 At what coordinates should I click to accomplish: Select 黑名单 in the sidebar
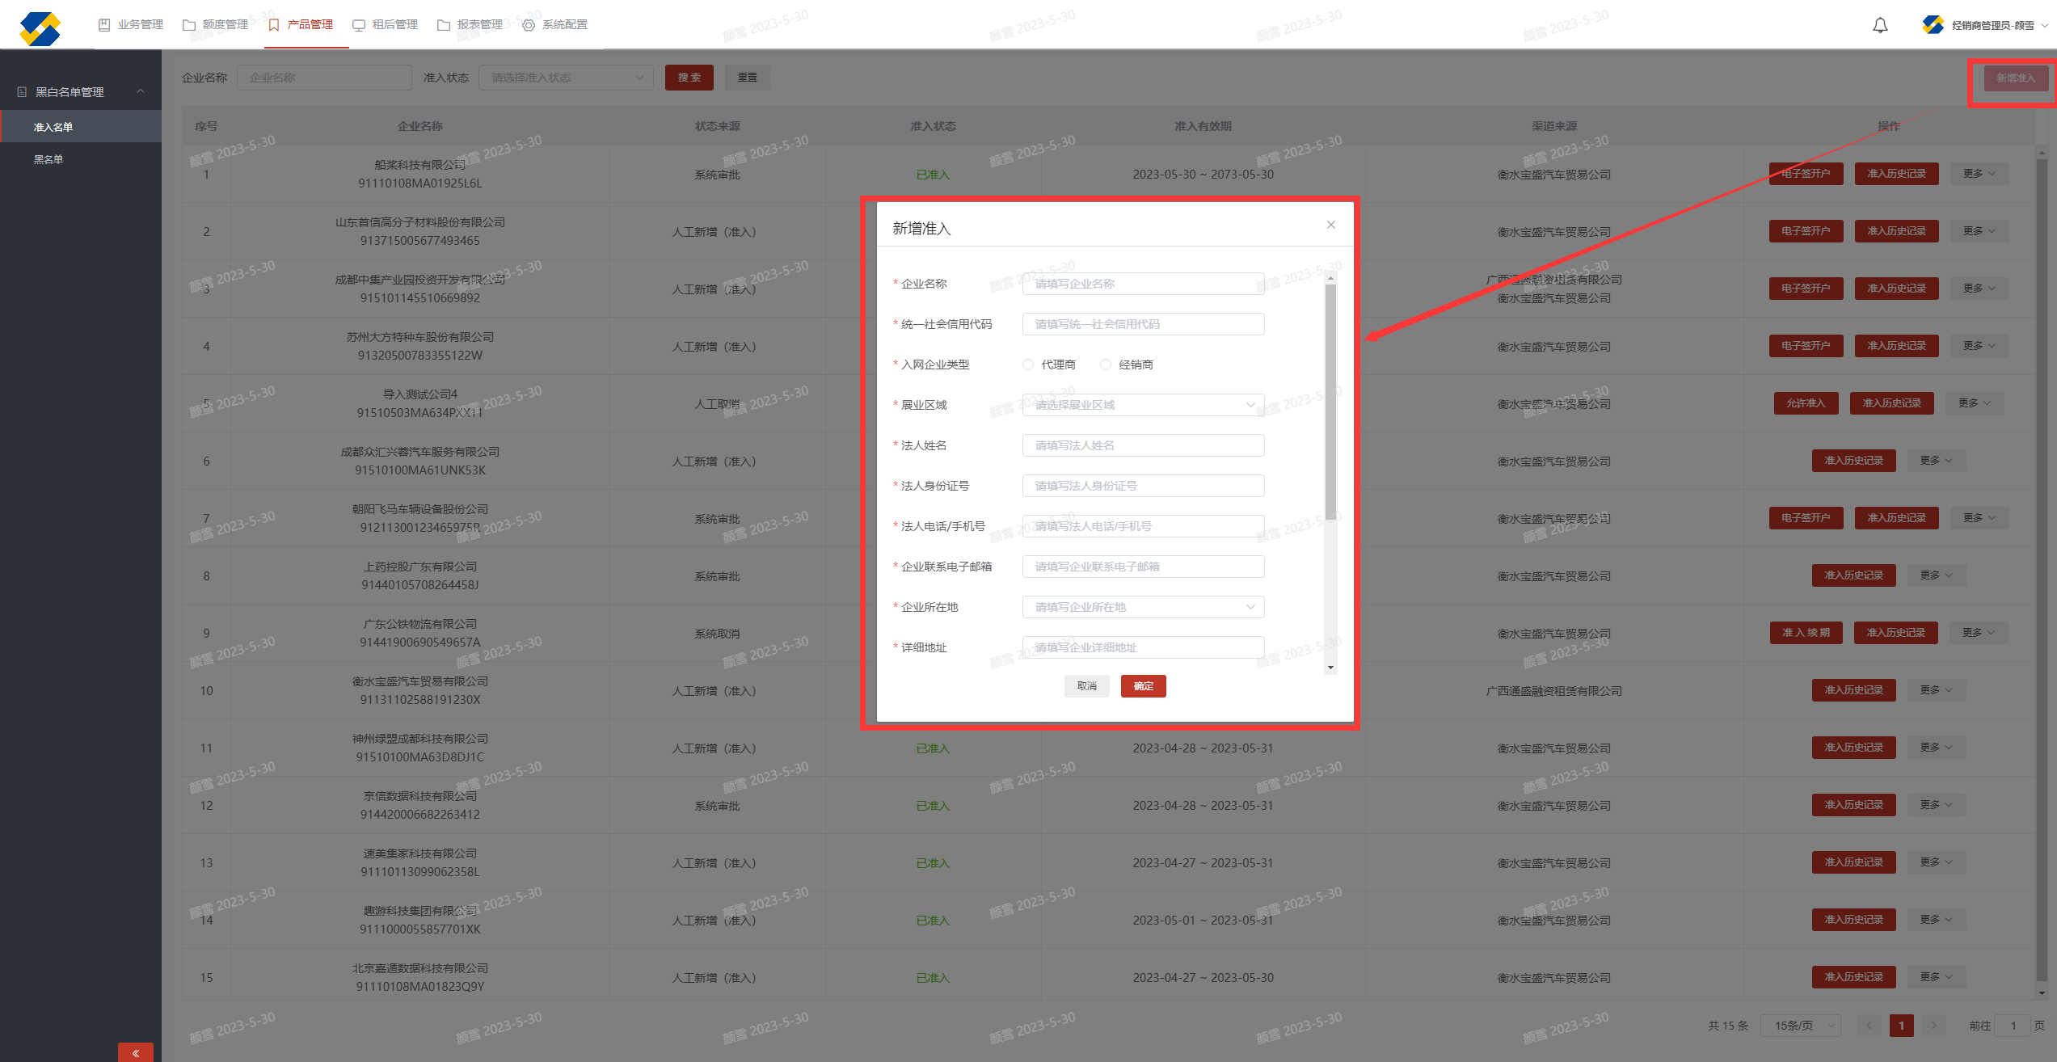48,159
